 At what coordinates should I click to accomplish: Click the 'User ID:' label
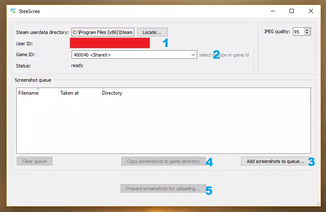coord(24,44)
